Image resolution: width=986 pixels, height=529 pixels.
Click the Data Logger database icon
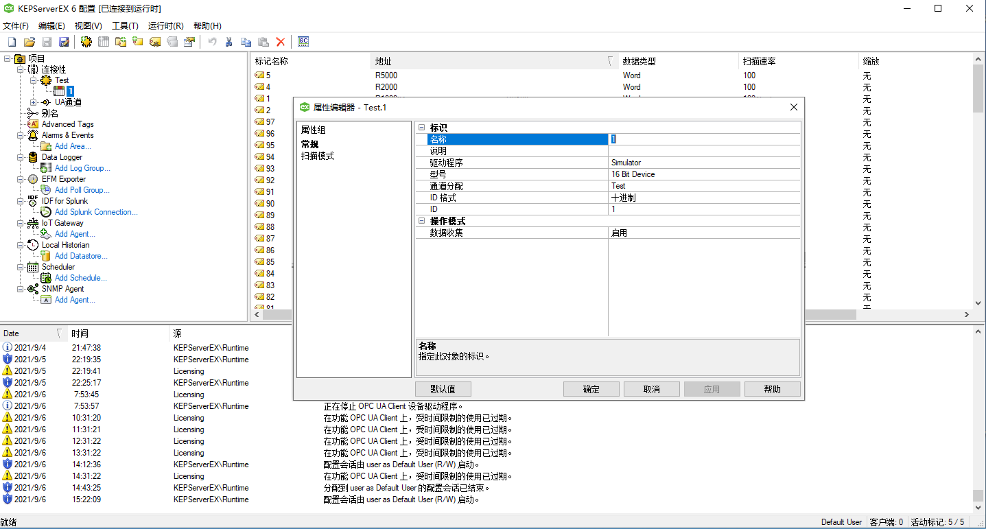click(33, 157)
